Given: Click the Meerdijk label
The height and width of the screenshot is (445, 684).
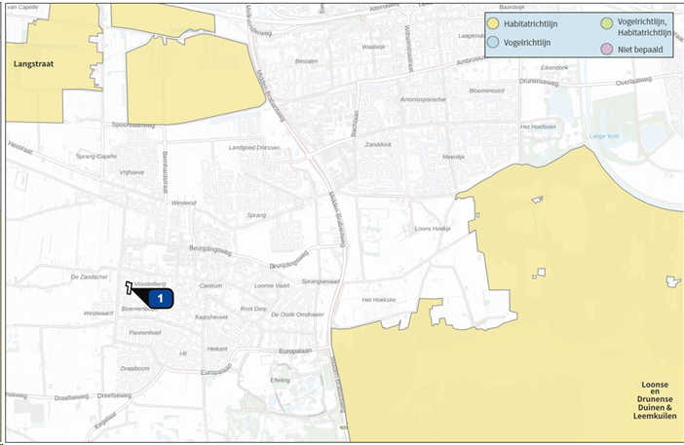Looking at the screenshot, I should [x=453, y=157].
